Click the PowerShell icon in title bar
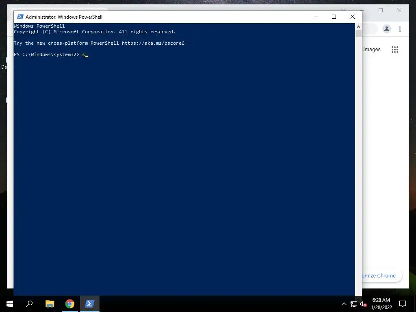416x312 pixels. click(x=20, y=17)
